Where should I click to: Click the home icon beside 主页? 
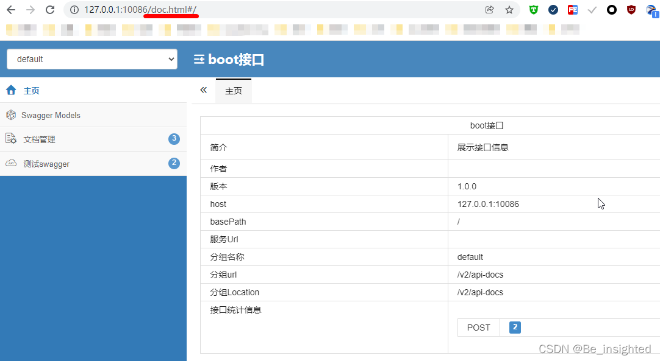tap(11, 90)
